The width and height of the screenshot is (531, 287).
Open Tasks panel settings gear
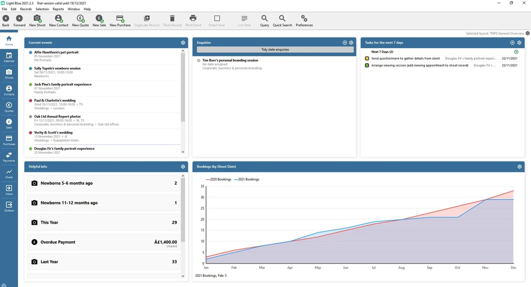coord(519,43)
